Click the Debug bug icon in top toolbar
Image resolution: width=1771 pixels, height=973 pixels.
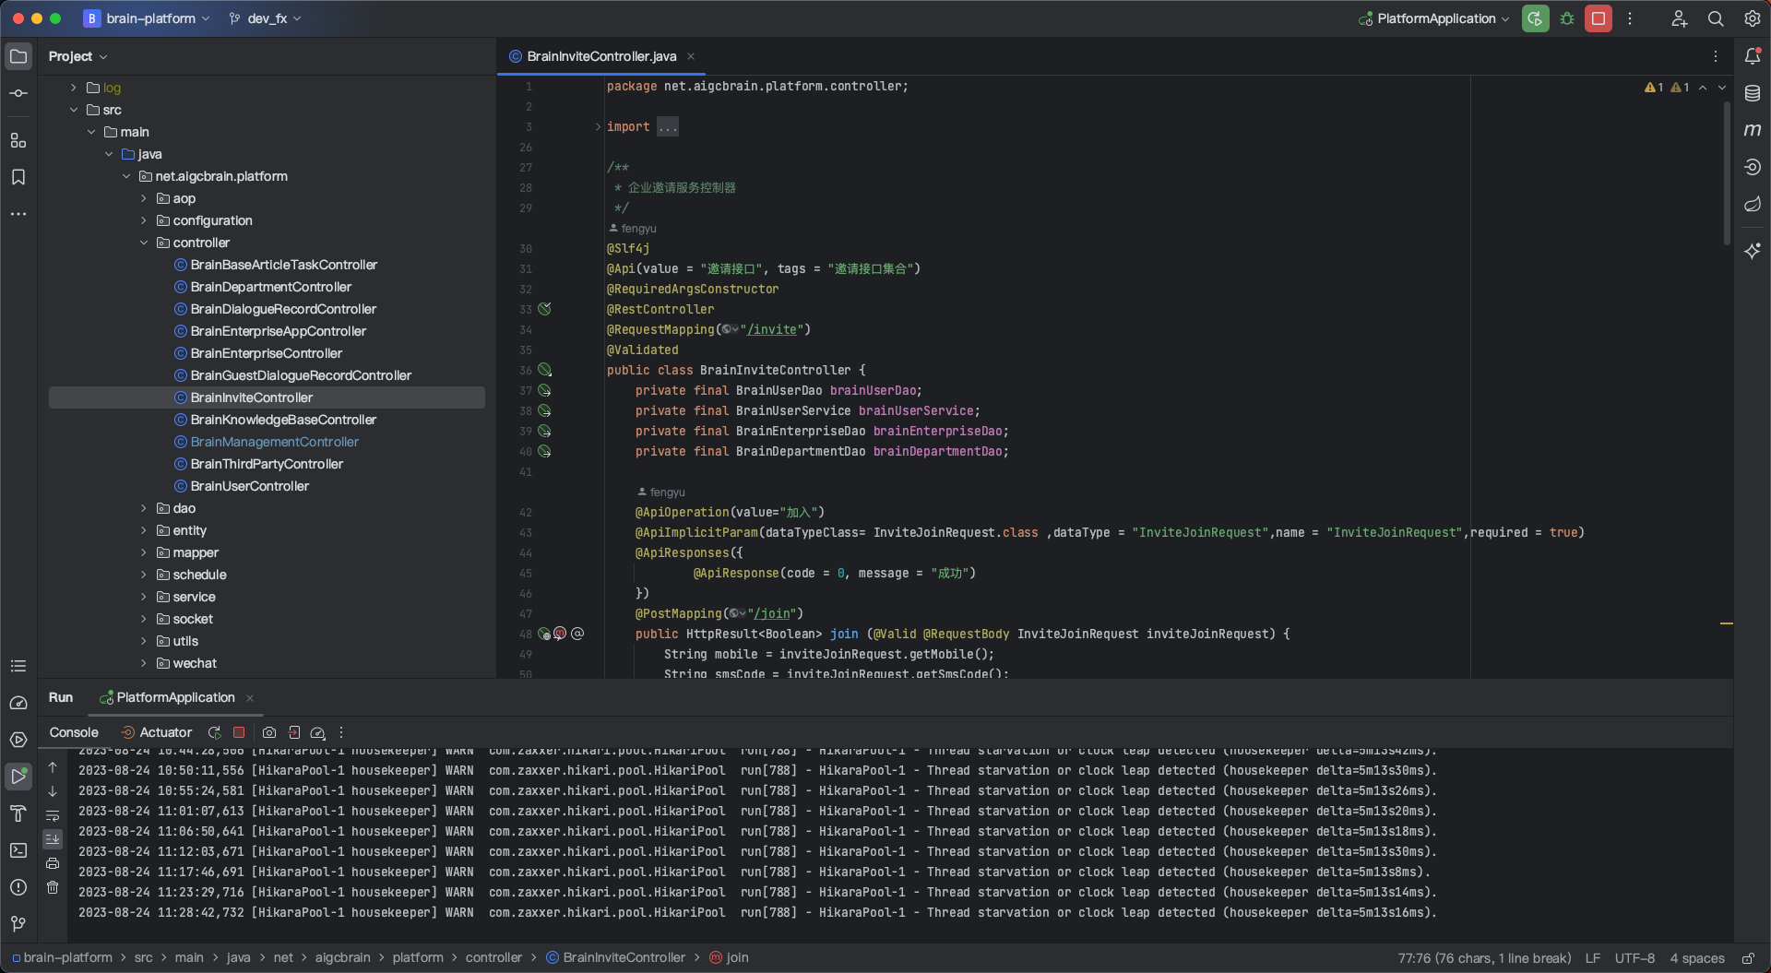pos(1567,18)
